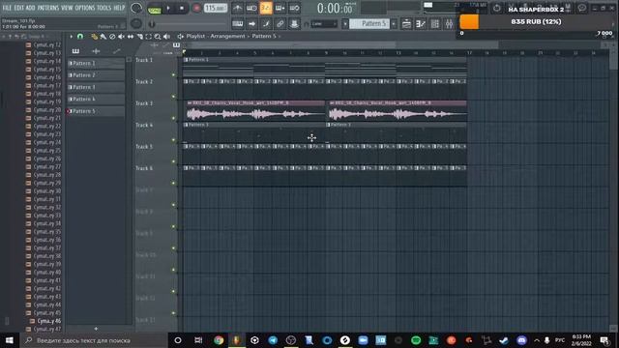Select the Draw pencil tool
The height and width of the screenshot is (348, 619).
click(94, 37)
